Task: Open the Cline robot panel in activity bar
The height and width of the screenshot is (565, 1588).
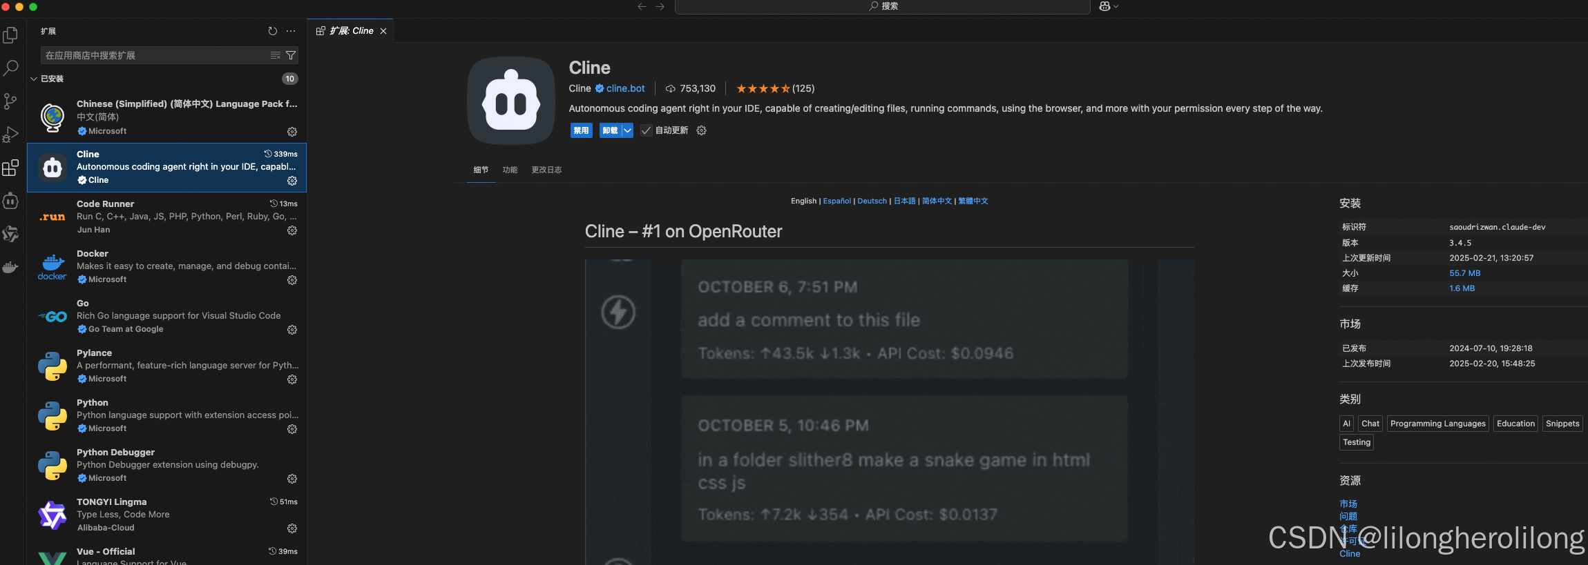Action: (x=10, y=201)
